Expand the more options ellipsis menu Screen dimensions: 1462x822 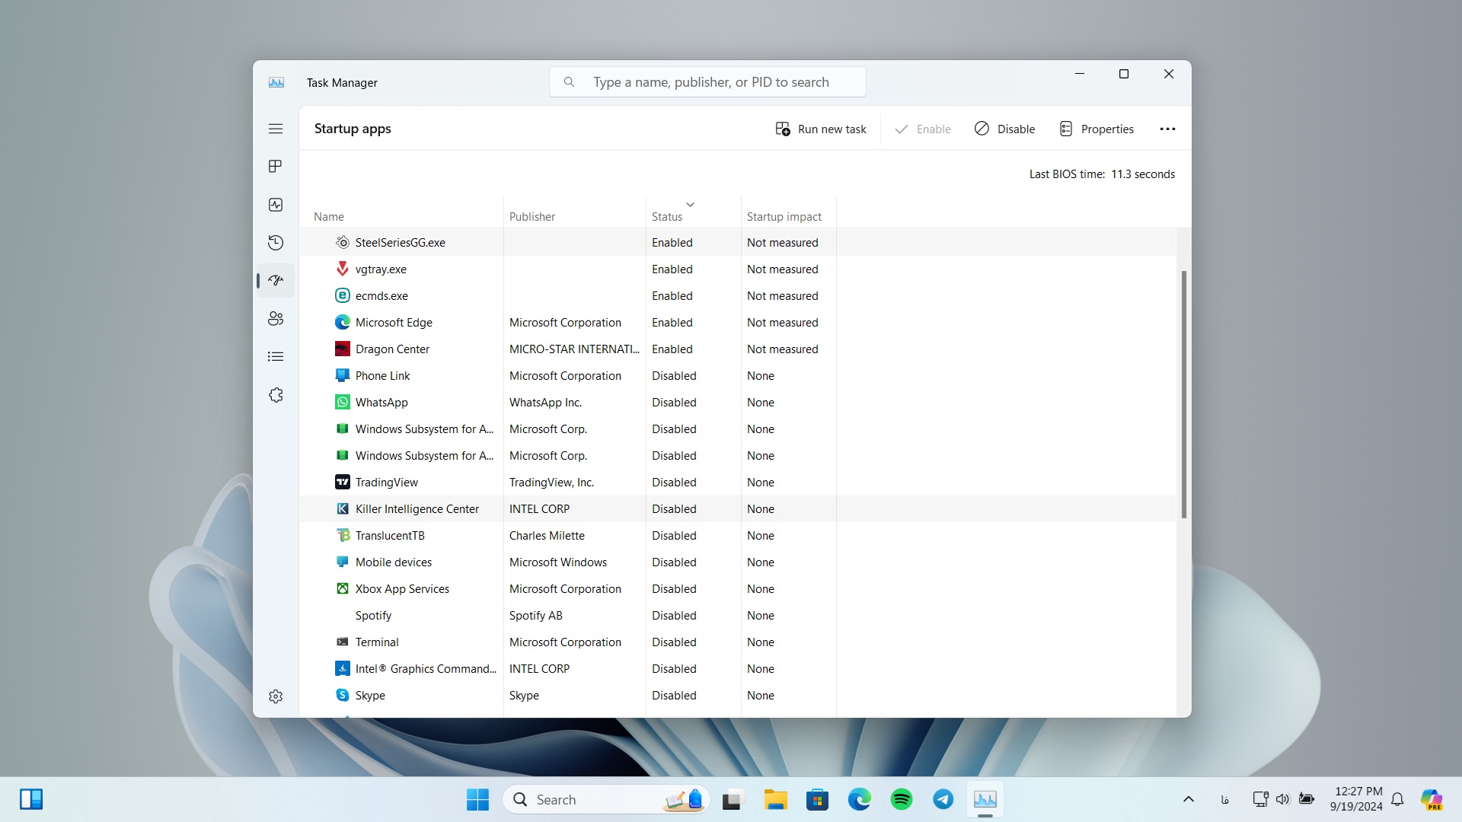[1167, 129]
